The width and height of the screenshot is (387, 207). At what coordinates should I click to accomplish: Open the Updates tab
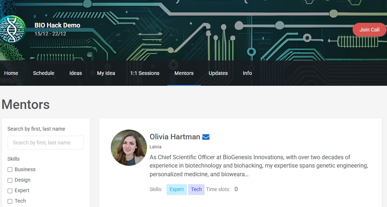[x=218, y=73]
